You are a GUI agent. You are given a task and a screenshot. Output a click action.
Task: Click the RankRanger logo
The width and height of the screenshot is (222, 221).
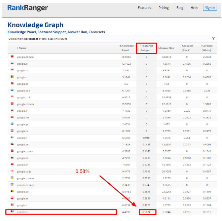[28, 8]
